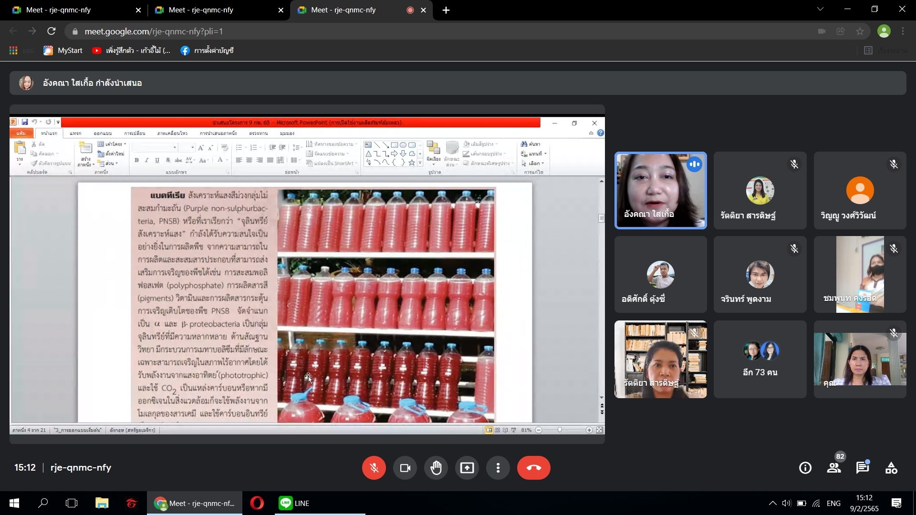916x515 pixels.
Task: Open chat with everyone panel
Action: pos(863,468)
